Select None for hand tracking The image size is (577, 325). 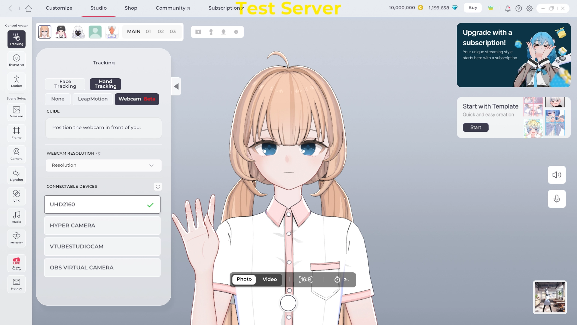pos(58,99)
